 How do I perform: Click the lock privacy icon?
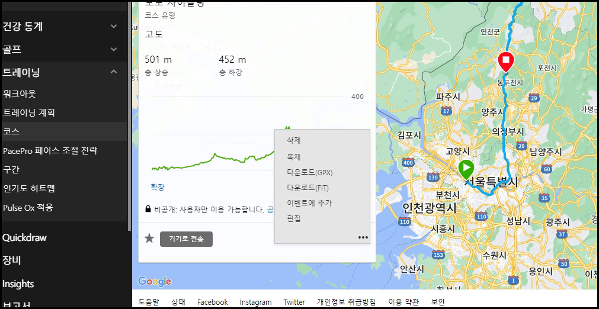click(x=148, y=209)
